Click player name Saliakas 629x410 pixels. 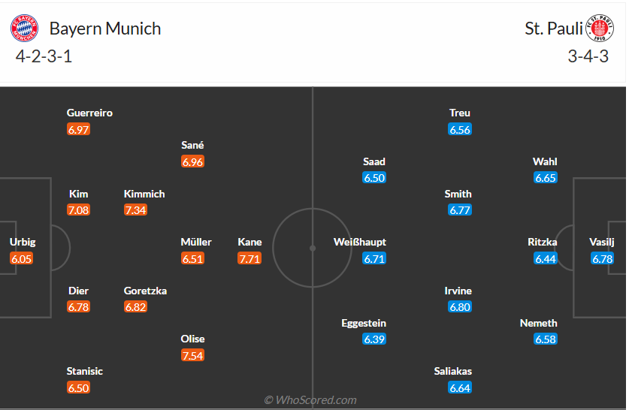coord(453,371)
